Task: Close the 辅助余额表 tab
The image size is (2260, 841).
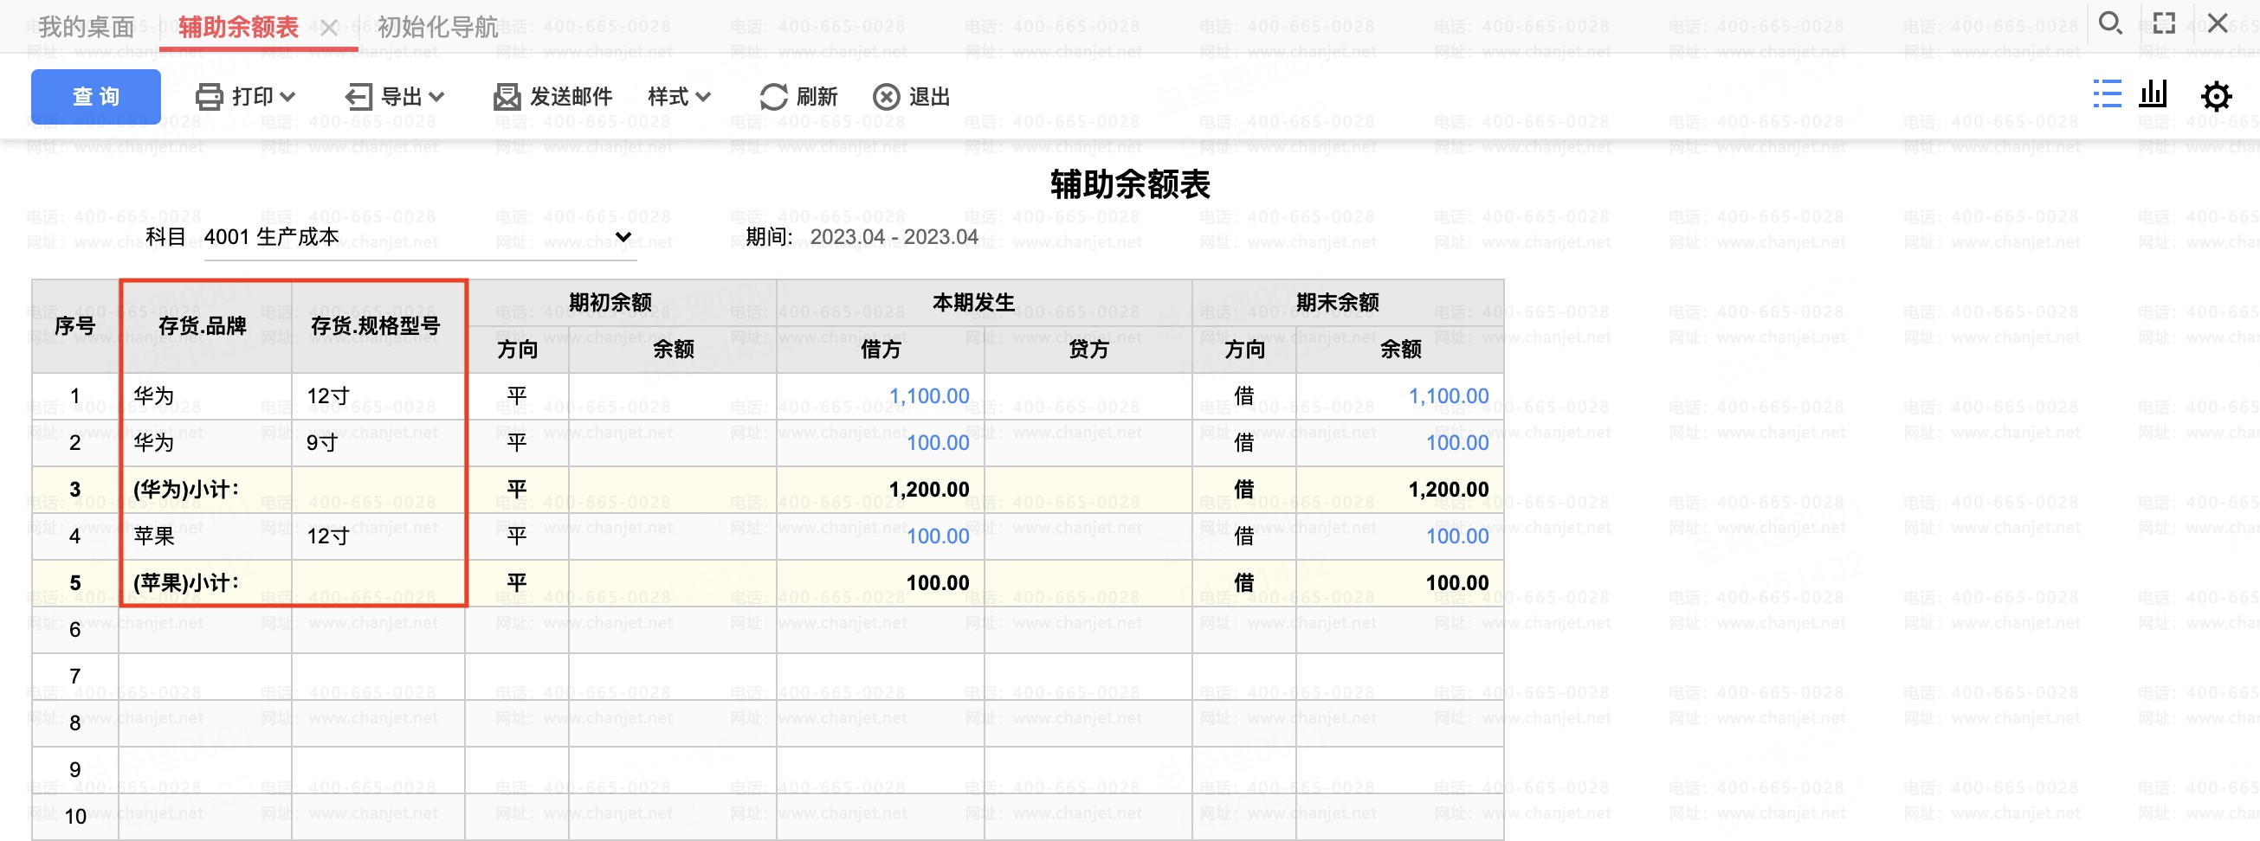Action: click(329, 28)
